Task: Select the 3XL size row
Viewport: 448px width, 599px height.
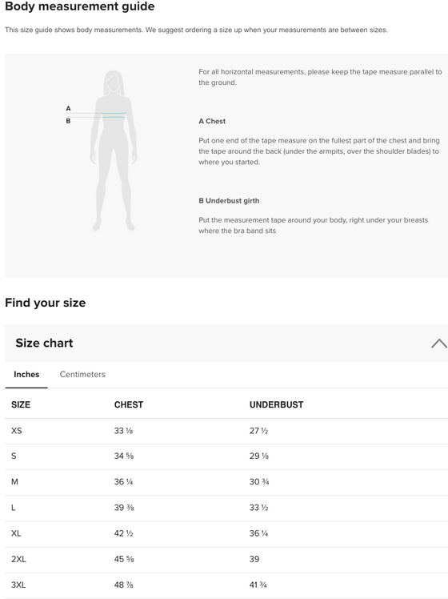Action: click(x=226, y=585)
